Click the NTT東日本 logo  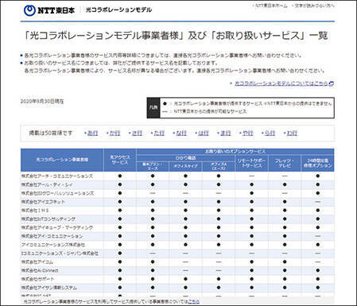point(49,10)
